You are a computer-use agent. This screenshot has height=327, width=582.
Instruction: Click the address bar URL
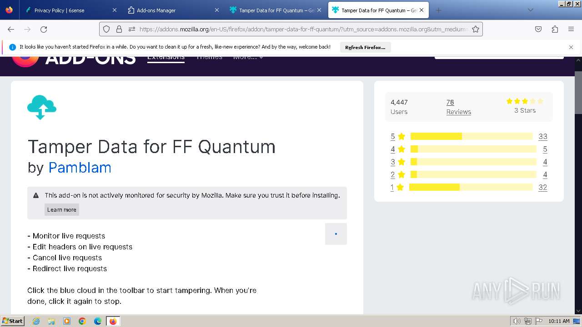(303, 29)
